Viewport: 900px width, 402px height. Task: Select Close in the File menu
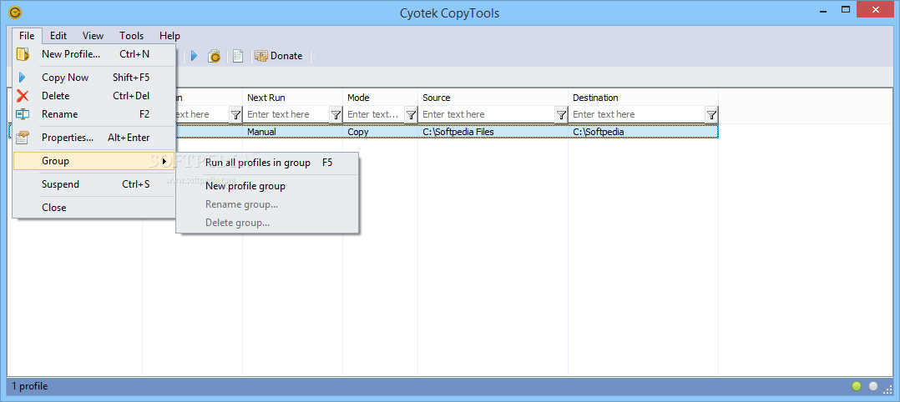pyautogui.click(x=94, y=208)
